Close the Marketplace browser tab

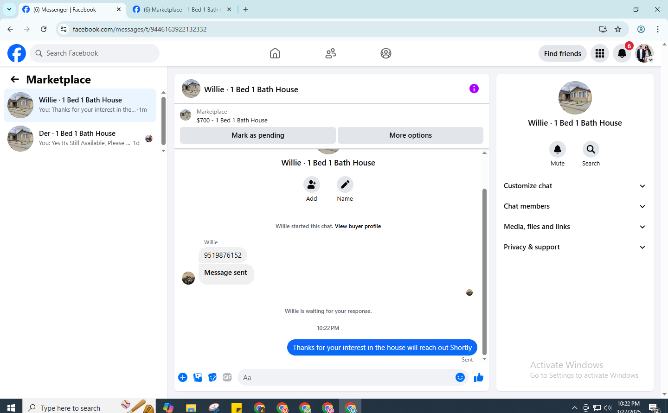pyautogui.click(x=229, y=9)
